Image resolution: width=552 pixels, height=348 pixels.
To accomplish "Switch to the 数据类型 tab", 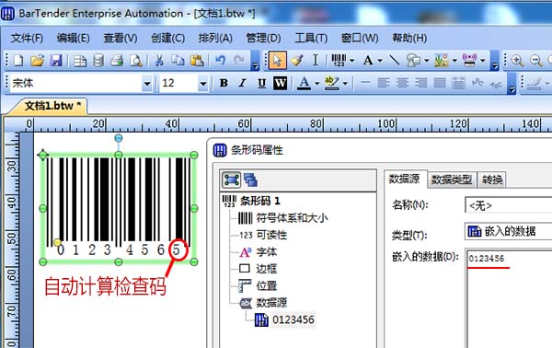I will pos(452,180).
